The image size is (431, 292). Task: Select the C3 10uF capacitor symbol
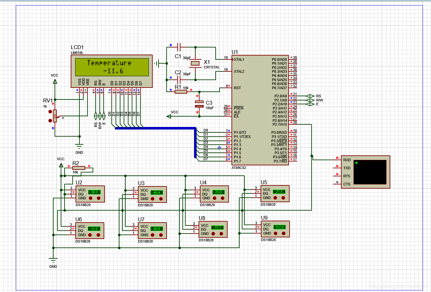(x=200, y=104)
